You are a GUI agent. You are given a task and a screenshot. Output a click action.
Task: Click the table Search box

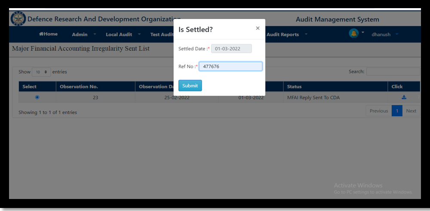(393, 72)
